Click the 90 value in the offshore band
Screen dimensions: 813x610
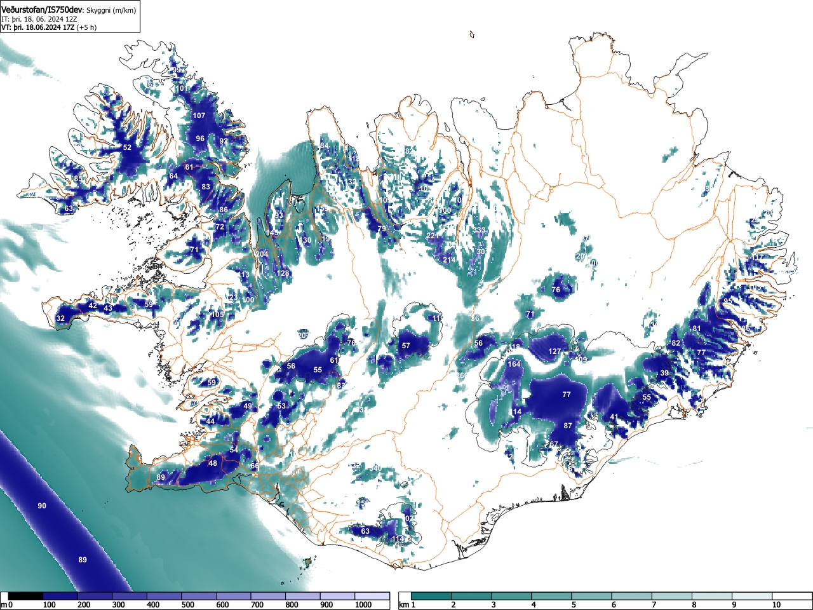point(42,506)
